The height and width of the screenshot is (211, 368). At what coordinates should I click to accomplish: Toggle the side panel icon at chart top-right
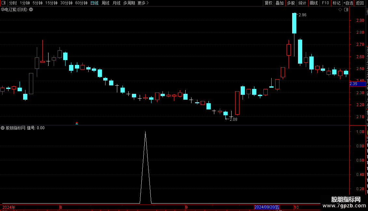(x=346, y=10)
